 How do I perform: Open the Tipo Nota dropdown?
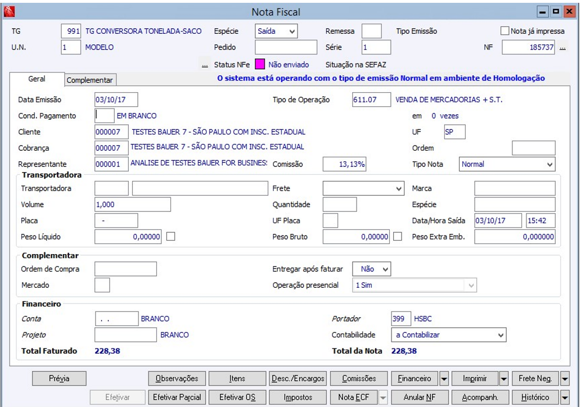(x=549, y=164)
